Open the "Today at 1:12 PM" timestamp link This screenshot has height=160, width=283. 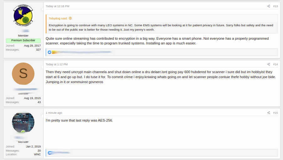pyautogui.click(x=57, y=64)
